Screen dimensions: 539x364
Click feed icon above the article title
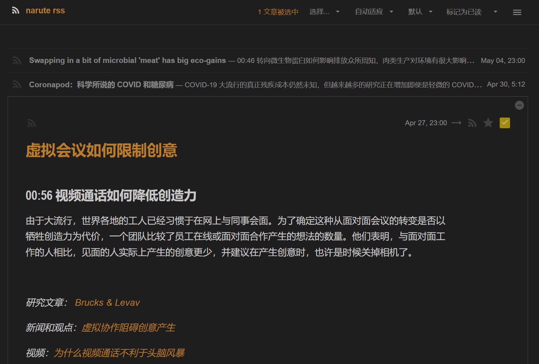coord(31,123)
